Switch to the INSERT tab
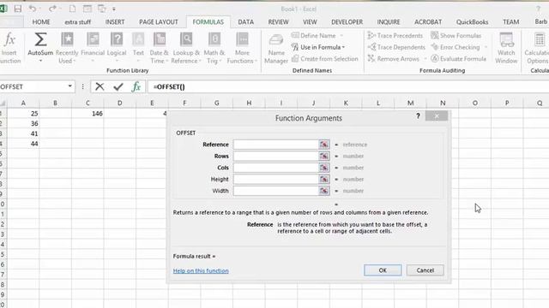 point(115,22)
